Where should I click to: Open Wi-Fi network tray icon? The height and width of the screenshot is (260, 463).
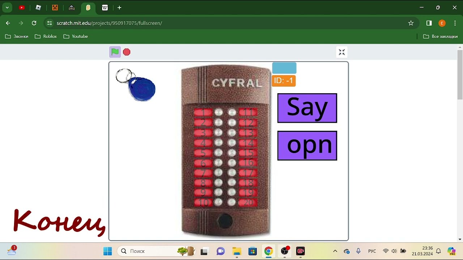coord(386,251)
